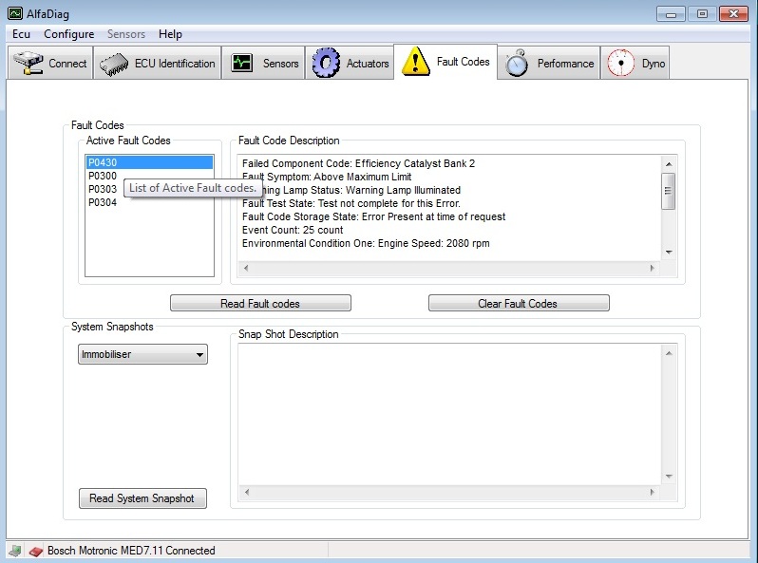Viewport: 758px width, 563px height.
Task: Select fault code P0300 in the list
Action: click(x=103, y=176)
